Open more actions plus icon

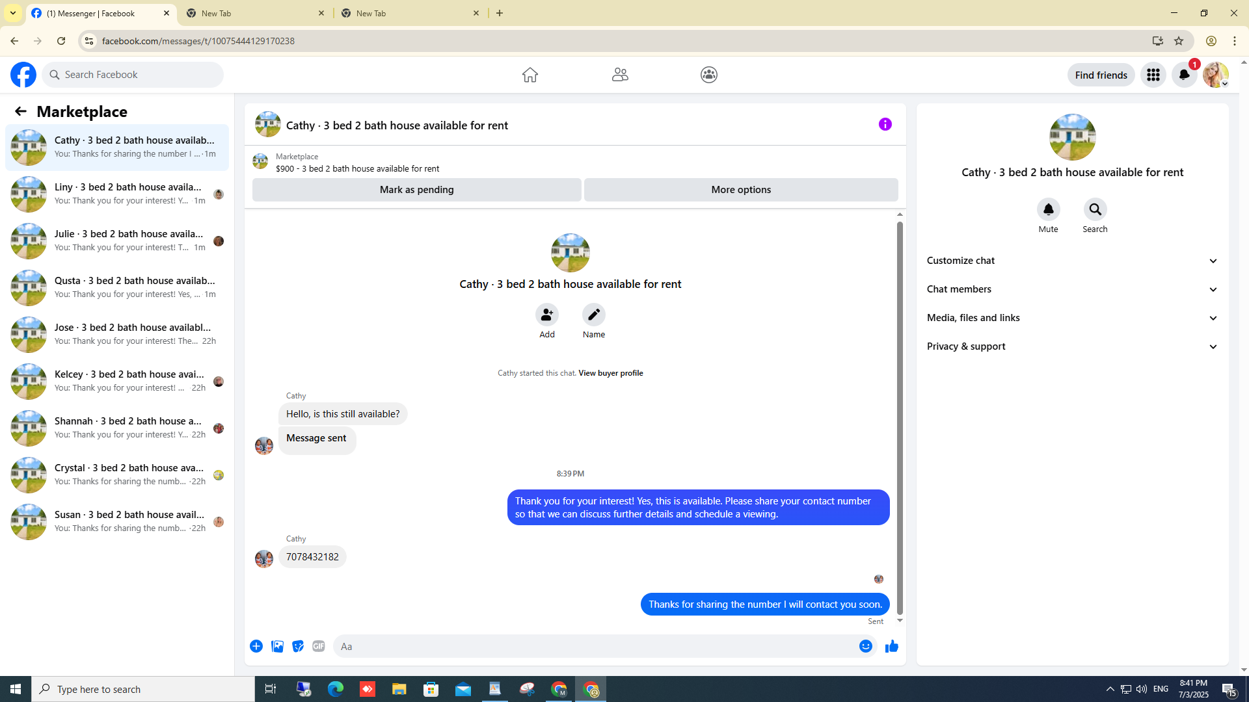point(256,646)
